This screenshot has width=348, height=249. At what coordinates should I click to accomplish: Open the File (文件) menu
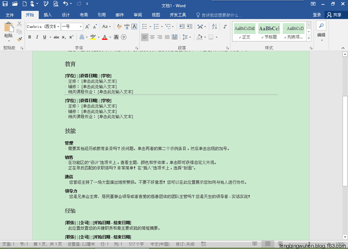click(10, 15)
